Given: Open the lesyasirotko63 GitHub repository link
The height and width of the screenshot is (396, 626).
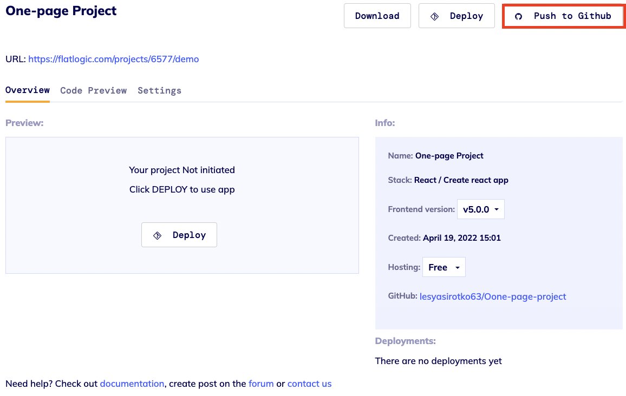Looking at the screenshot, I should 493,296.
